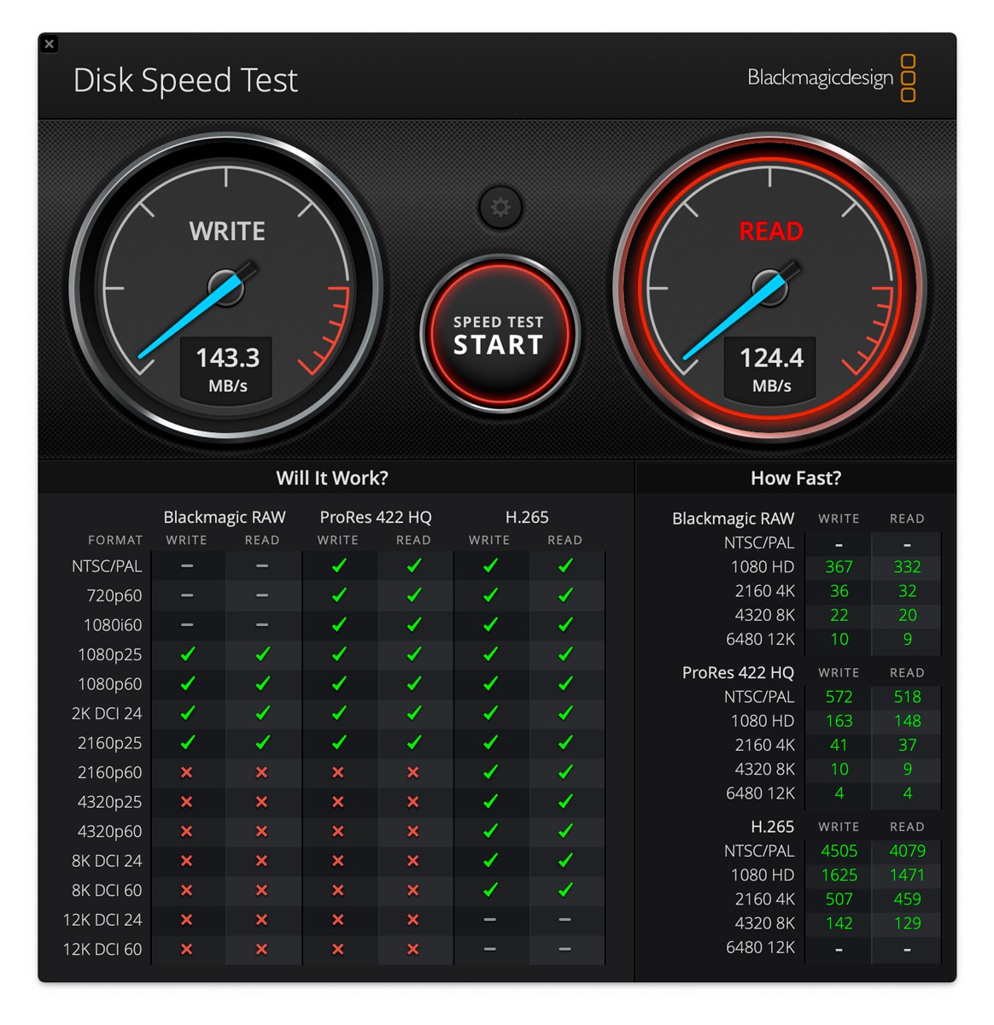Click the 8K DCI 60 format row label

click(107, 891)
